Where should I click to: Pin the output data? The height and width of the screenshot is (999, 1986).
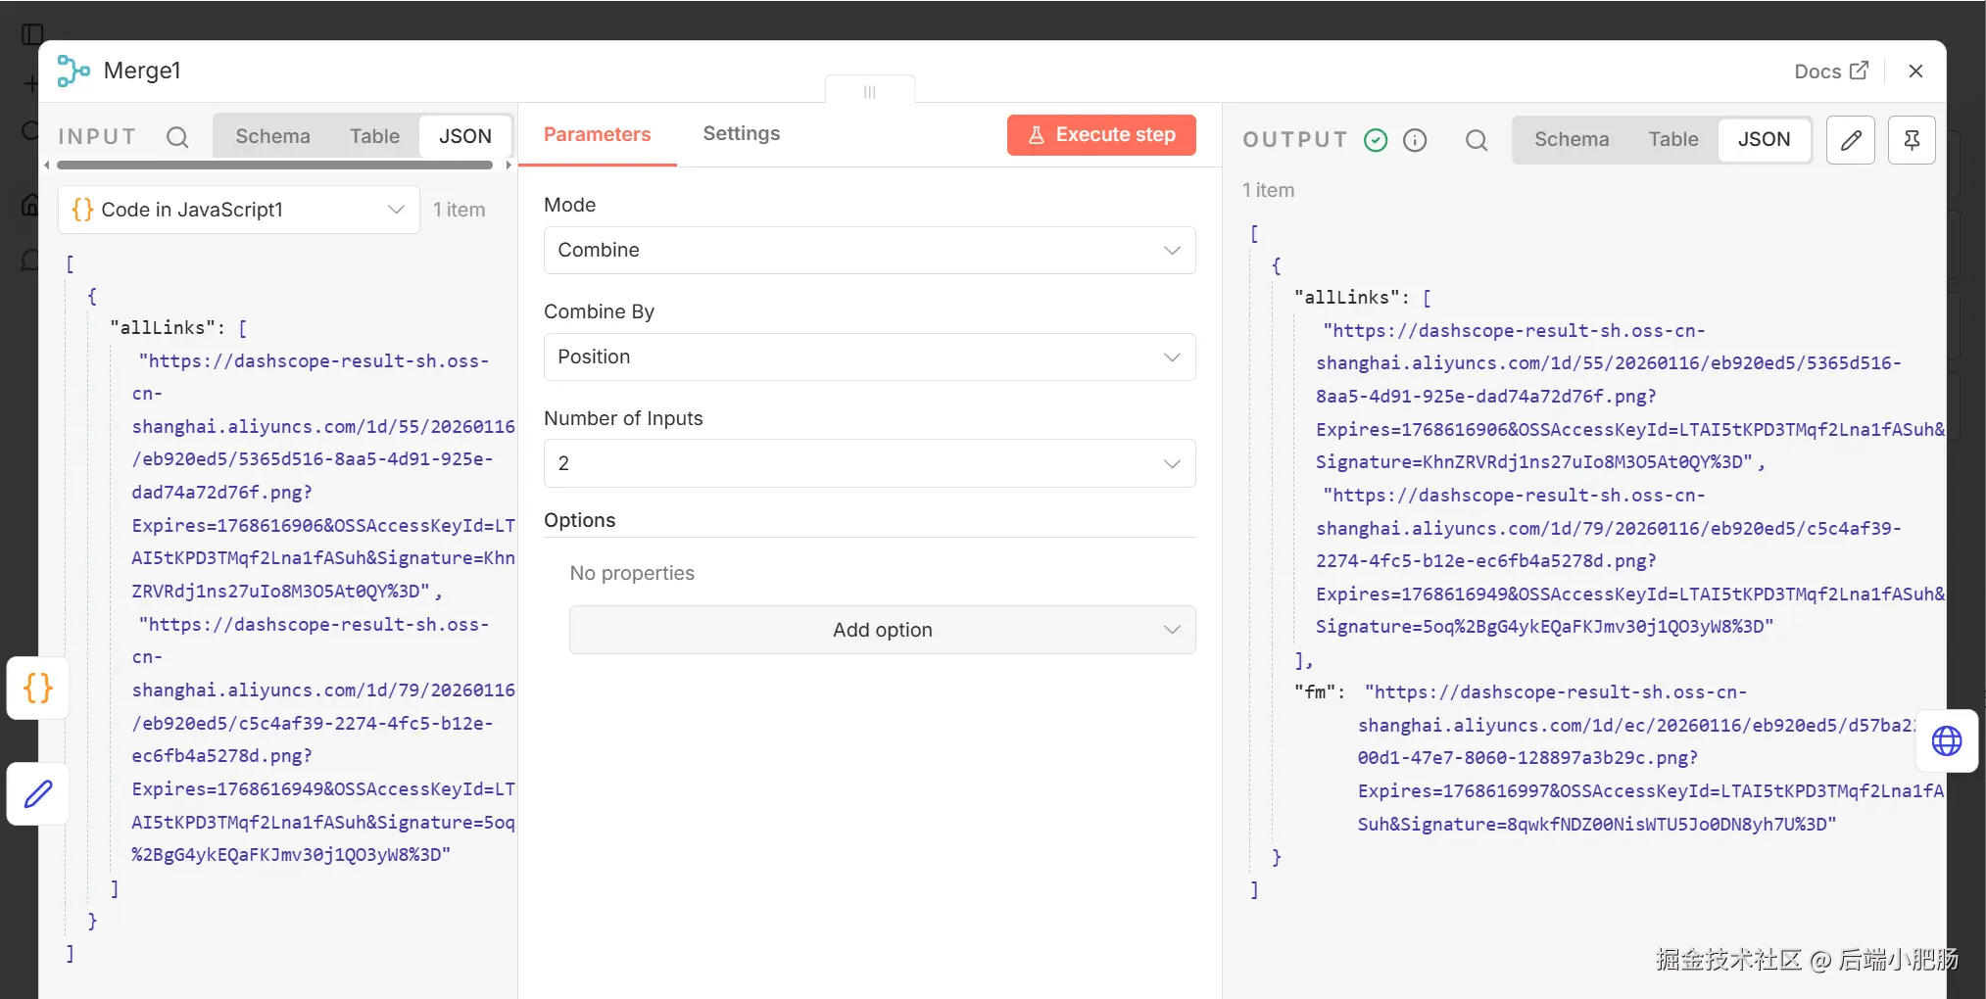point(1911,140)
